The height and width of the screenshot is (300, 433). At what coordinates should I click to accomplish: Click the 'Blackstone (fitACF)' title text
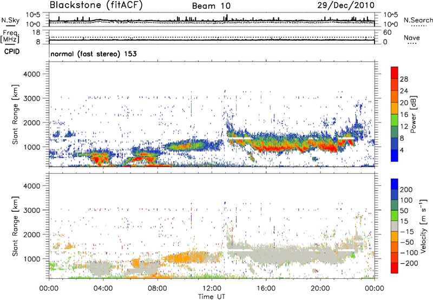[96, 5]
